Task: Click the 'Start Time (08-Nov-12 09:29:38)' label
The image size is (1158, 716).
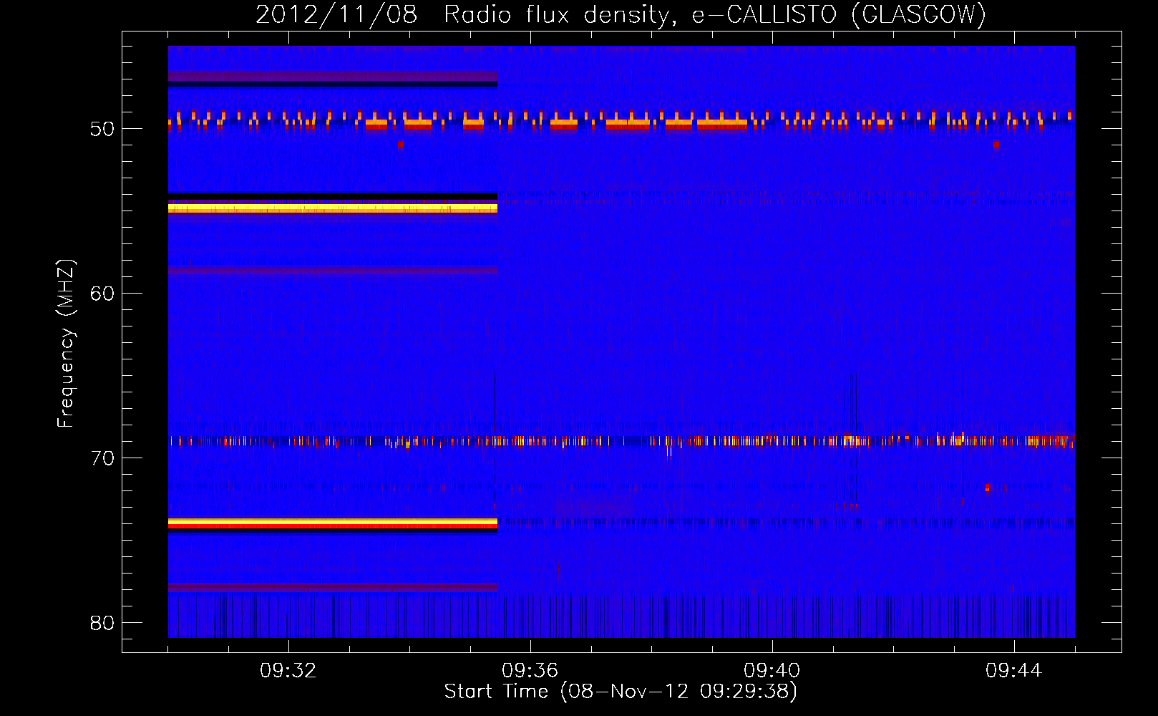Action: [621, 692]
